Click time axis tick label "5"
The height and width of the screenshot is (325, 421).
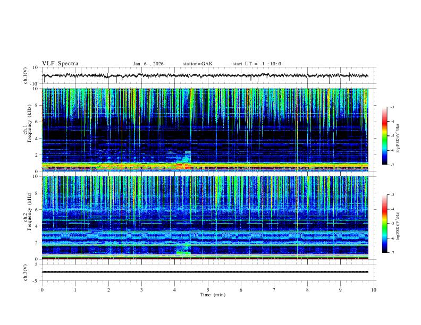[208, 290]
